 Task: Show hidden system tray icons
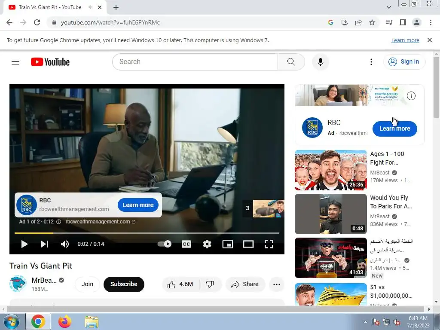365,322
